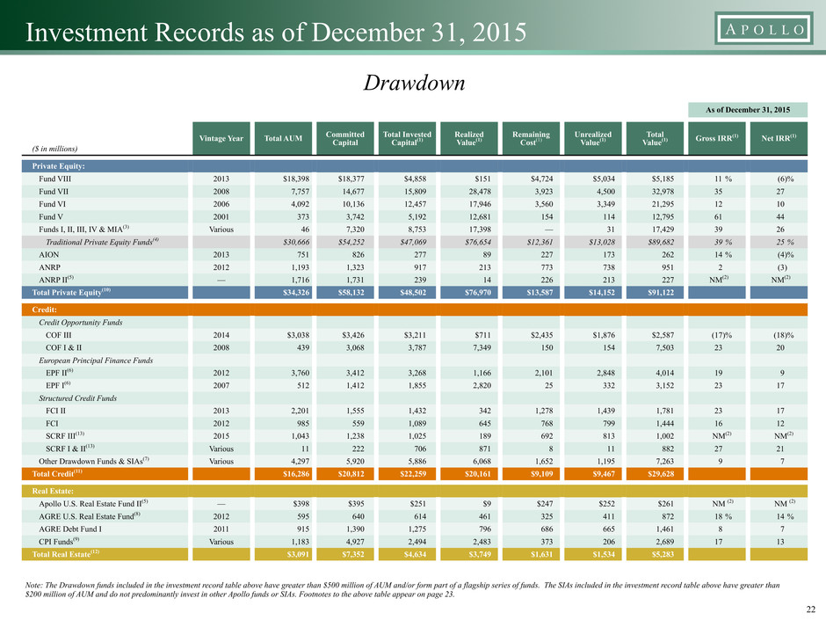Select Traditional Private Equity Funds subtotal row

414,242
